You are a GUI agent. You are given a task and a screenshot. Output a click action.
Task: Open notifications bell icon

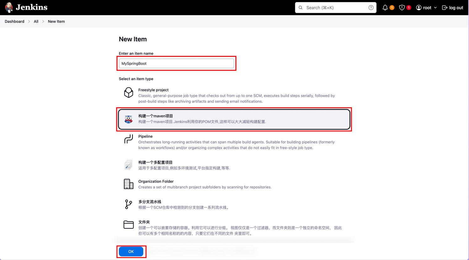click(x=385, y=8)
